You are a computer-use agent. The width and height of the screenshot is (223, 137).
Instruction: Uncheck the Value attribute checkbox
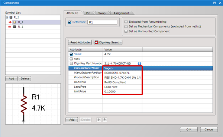[x=71, y=54]
